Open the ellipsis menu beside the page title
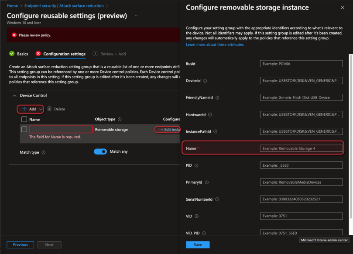The width and height of the screenshot is (353, 254). coord(137,16)
